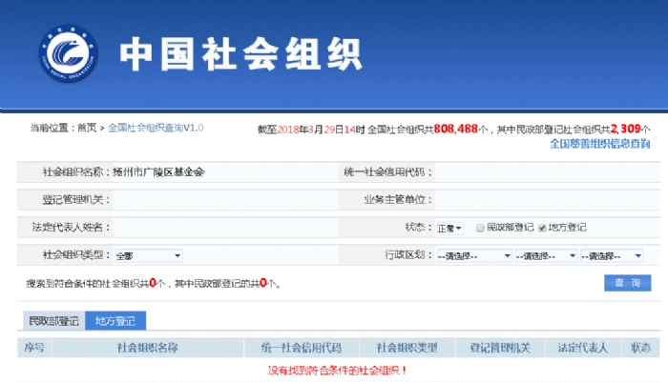This screenshot has width=668, height=382.
Task: Click the 法定代表人姓名 input field
Action: [219, 228]
